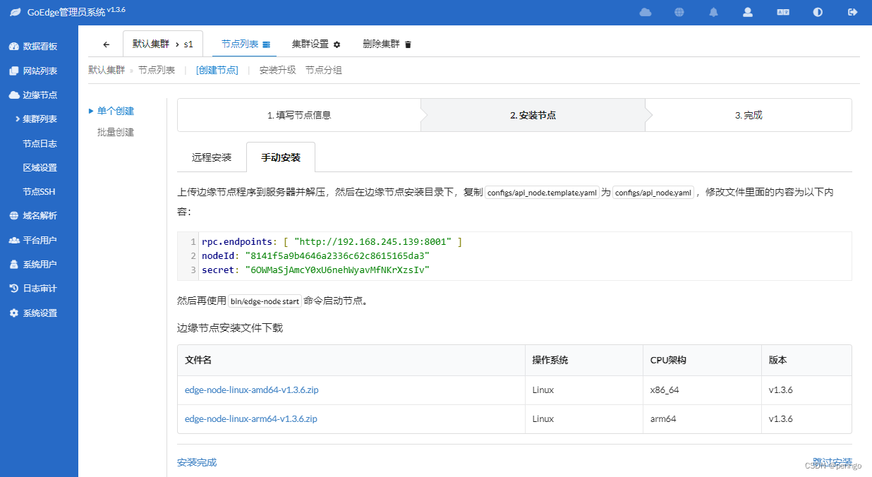This screenshot has height=477, width=872.
Task: Click the 数据看板 dashboard icon in the sidebar
Action: [14, 47]
